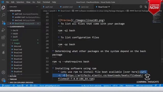This screenshot has width=163, height=92.
Task: Open the Manage gear in activity bar
Action: [3, 80]
